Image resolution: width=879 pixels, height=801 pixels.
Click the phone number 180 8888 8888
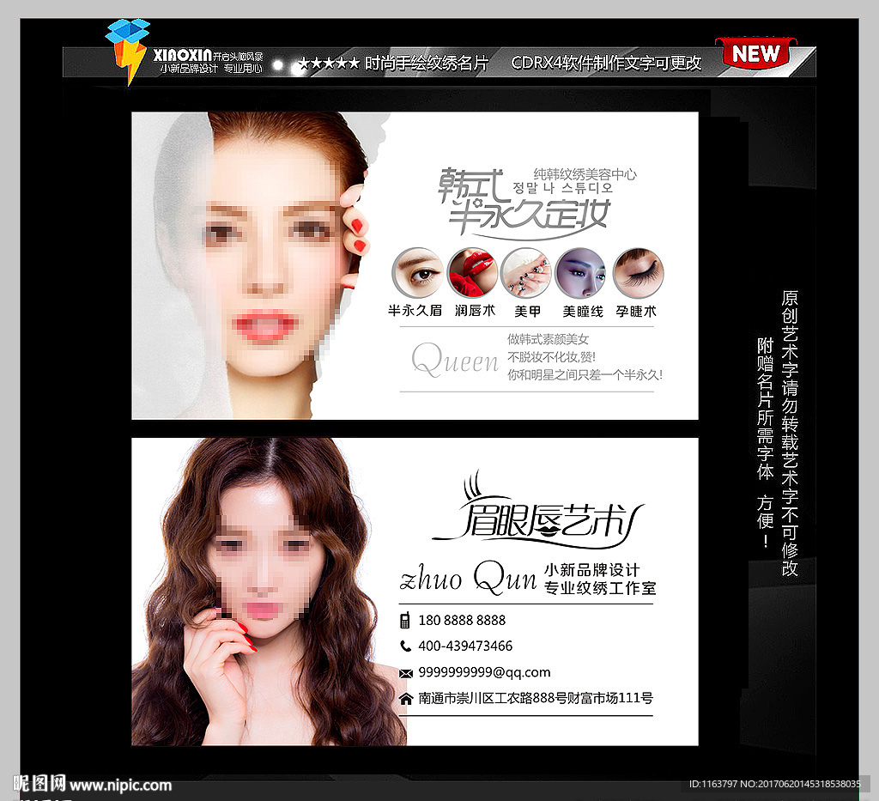click(462, 621)
